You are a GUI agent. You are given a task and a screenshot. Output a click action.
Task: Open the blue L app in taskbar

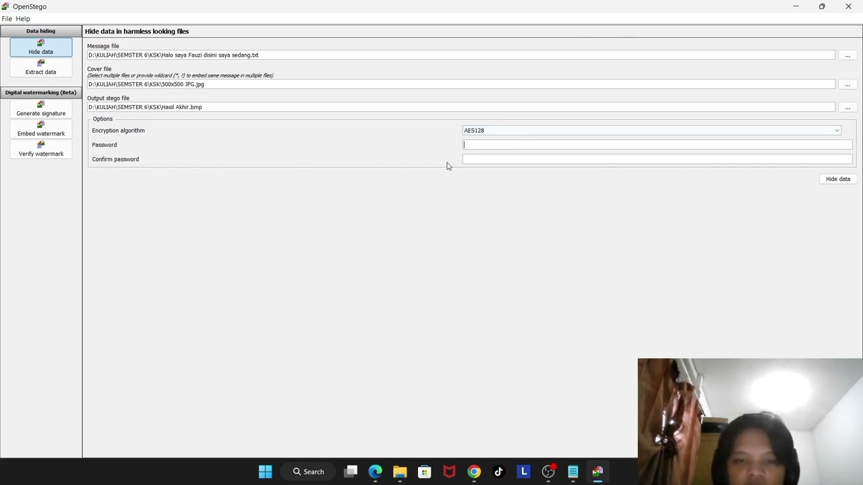[x=523, y=472]
